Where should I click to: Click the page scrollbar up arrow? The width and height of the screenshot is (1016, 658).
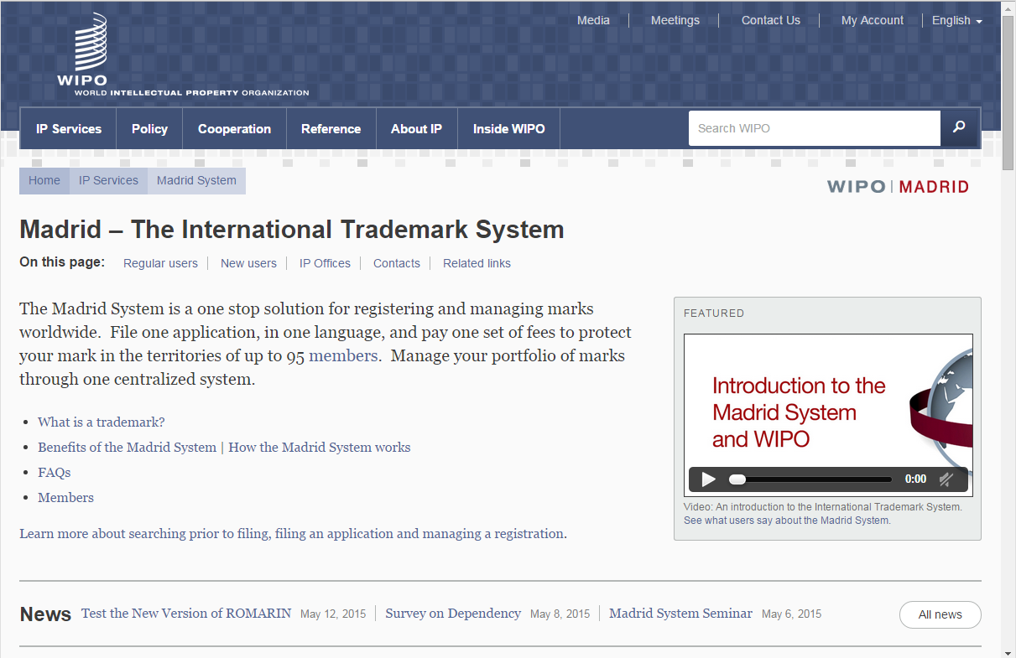point(1008,8)
